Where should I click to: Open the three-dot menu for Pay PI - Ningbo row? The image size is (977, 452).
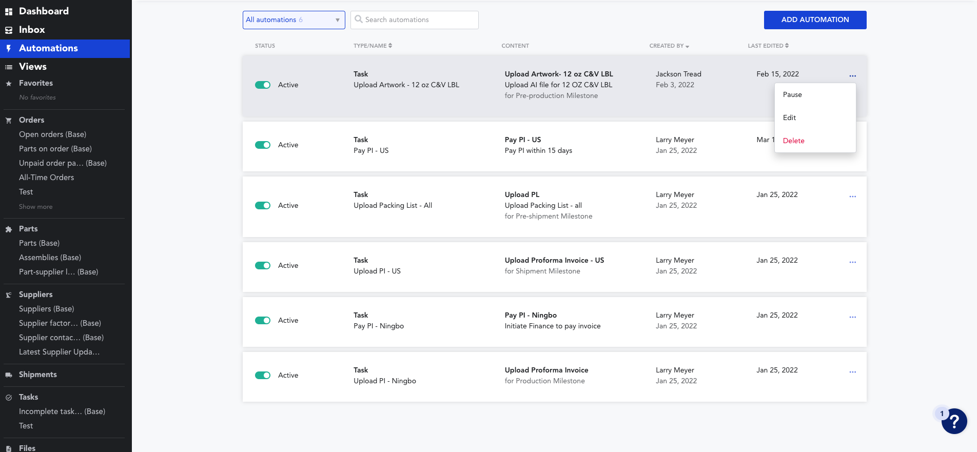click(x=852, y=317)
